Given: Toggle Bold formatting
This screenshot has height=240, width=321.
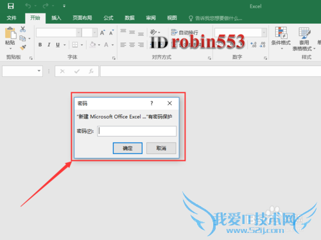Looking at the screenshot, I should pyautogui.click(x=40, y=45).
